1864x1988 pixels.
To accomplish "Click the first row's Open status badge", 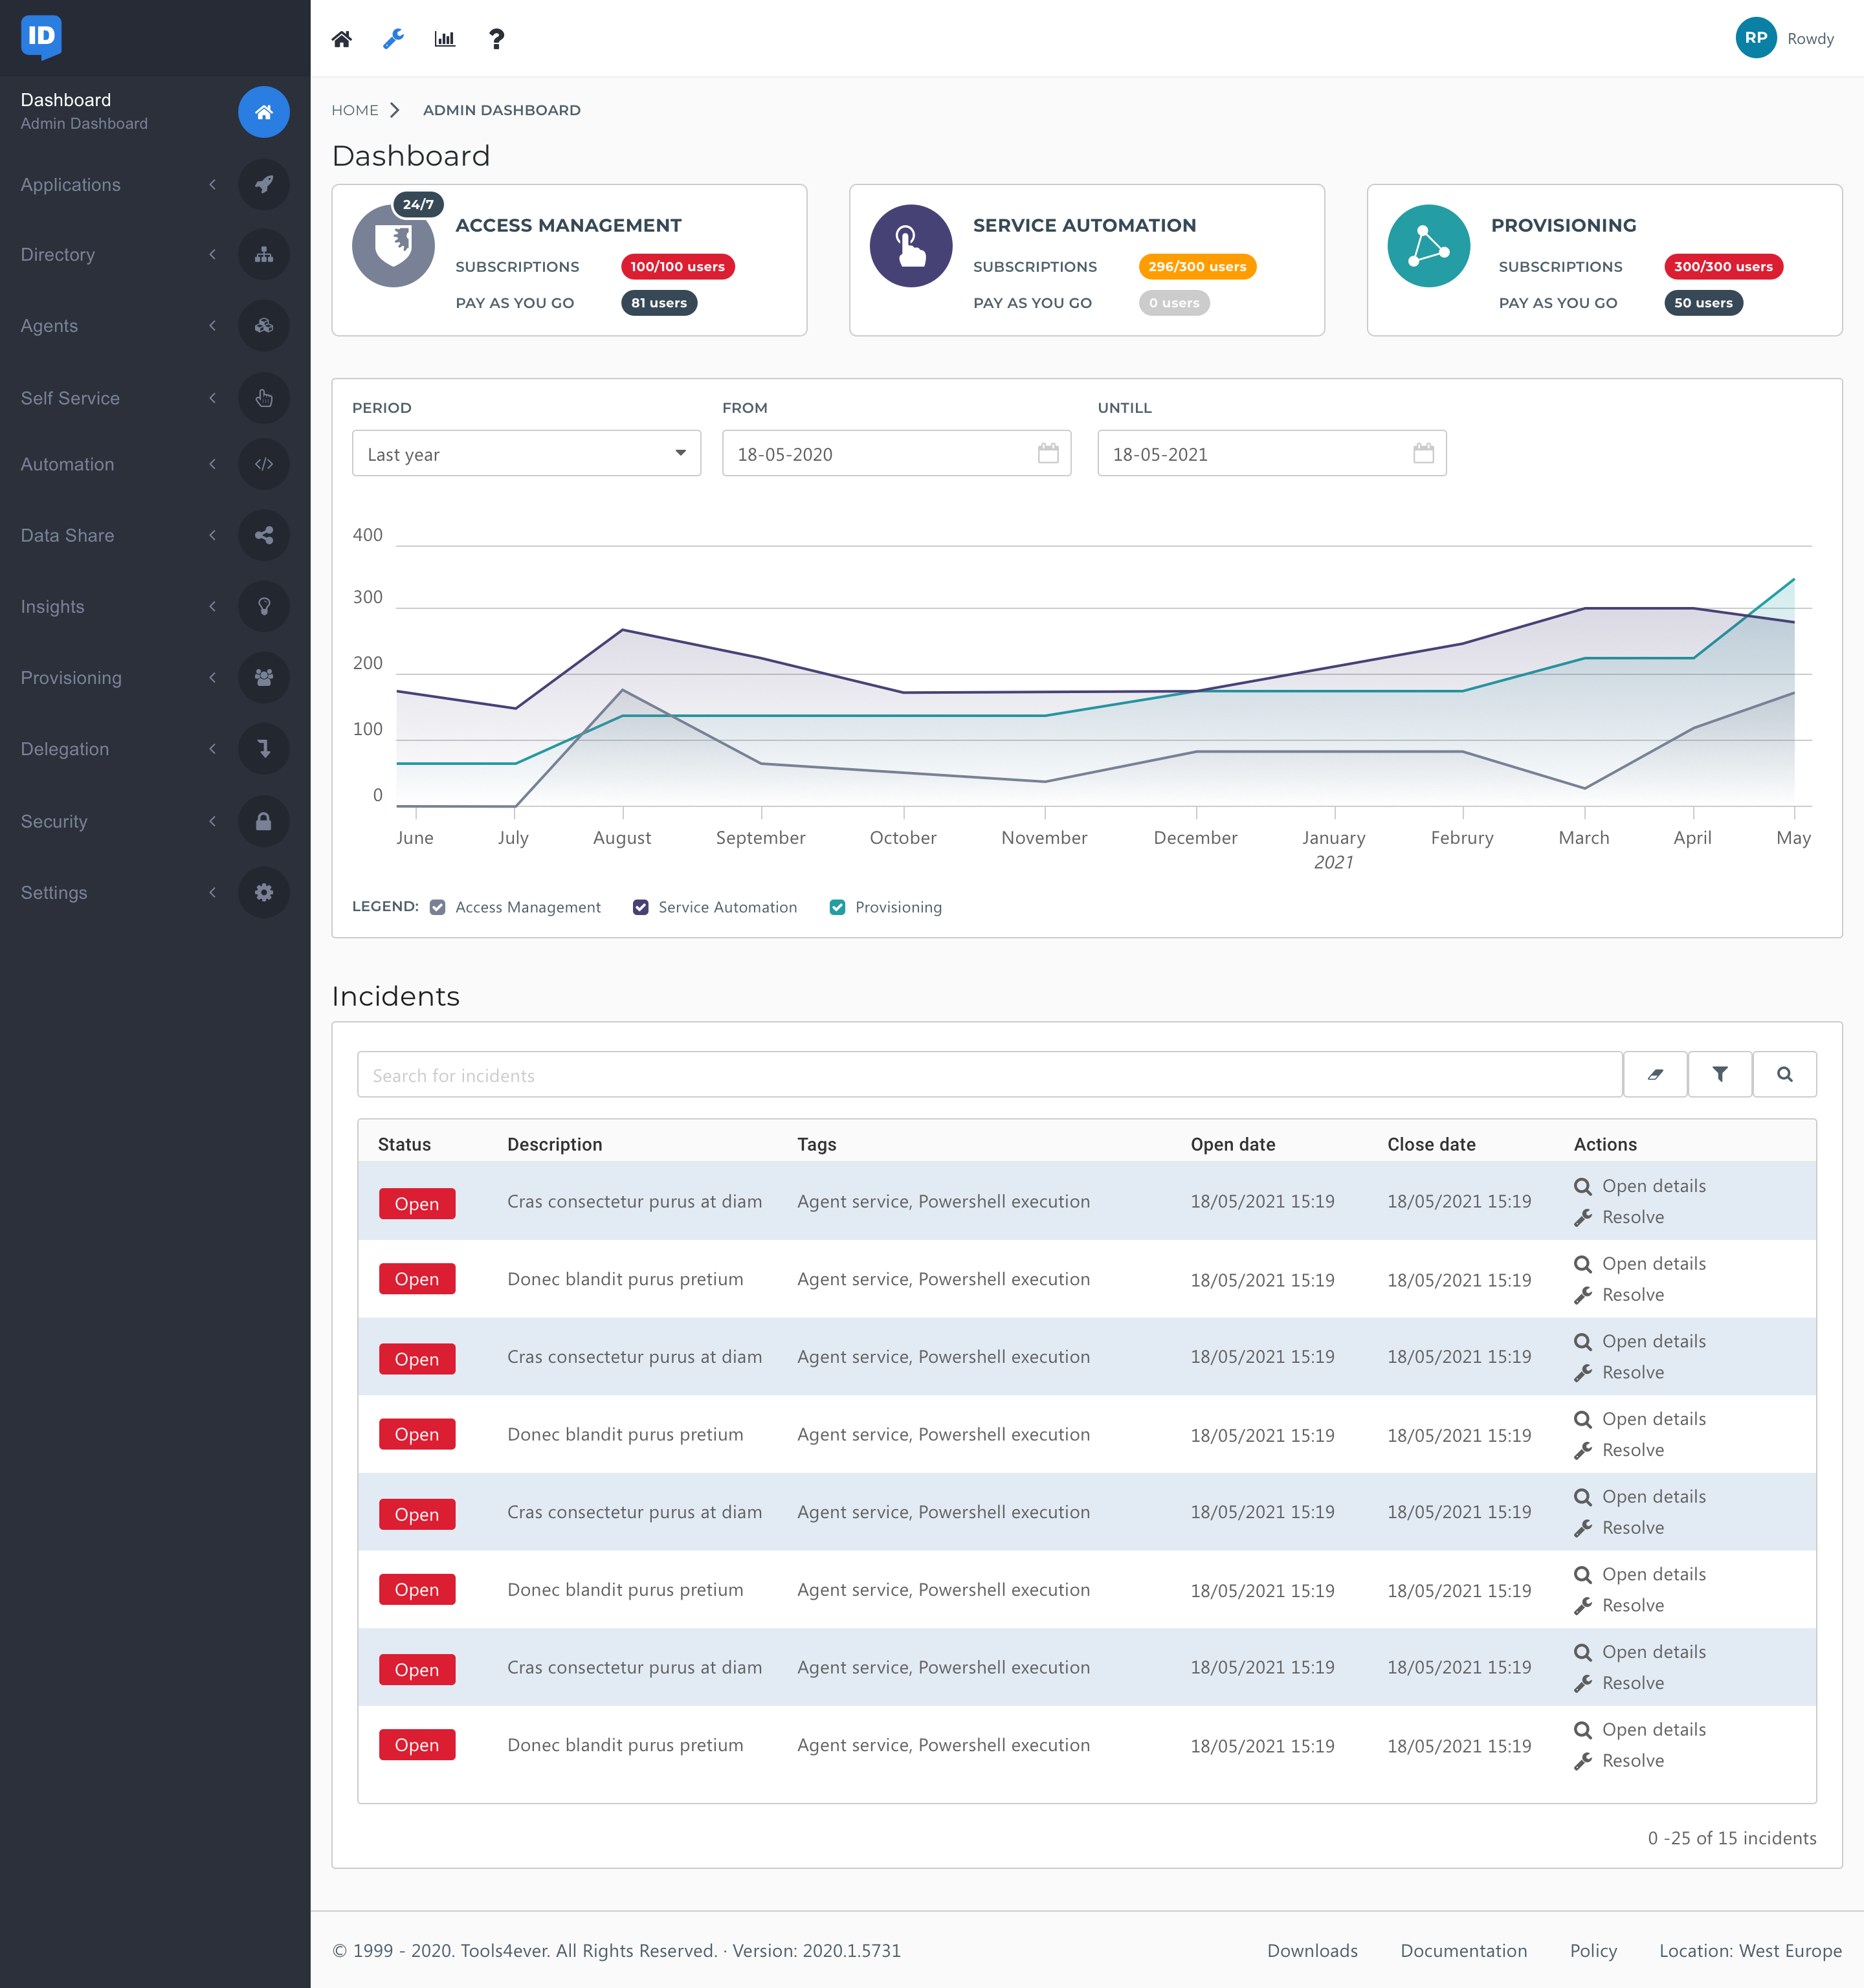I will 417,1204.
